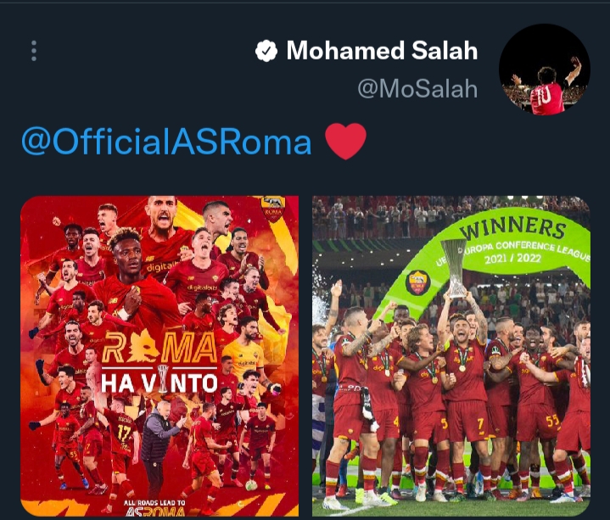Click the HA VINTO white lettering
The height and width of the screenshot is (520, 610).
pyautogui.click(x=159, y=383)
